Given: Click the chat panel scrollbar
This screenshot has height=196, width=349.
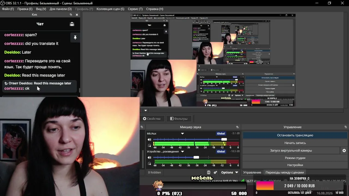Looking at the screenshot, I should [80, 90].
